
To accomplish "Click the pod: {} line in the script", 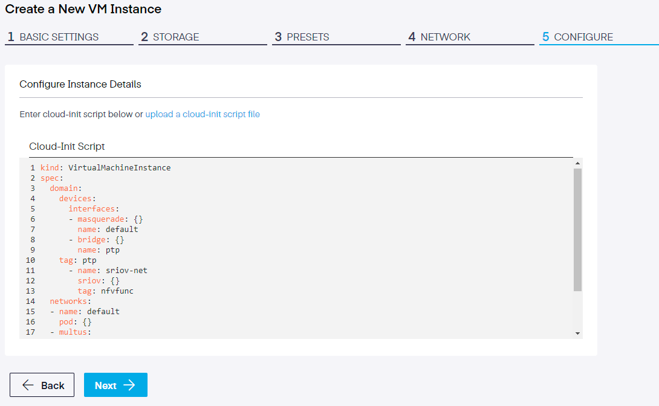I will (x=75, y=321).
